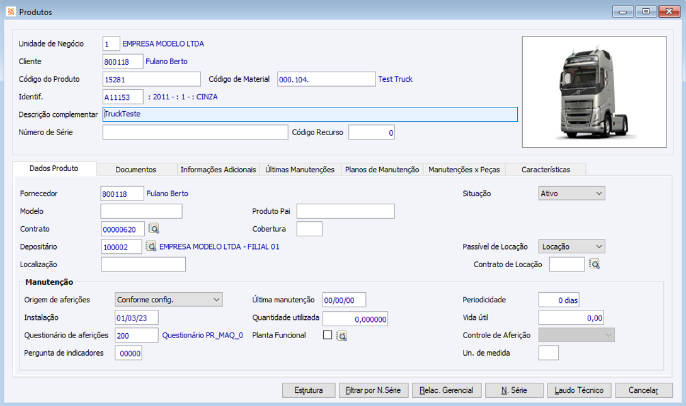686x406 pixels.
Task: Click the Contrato de Locação field
Action: (567, 264)
